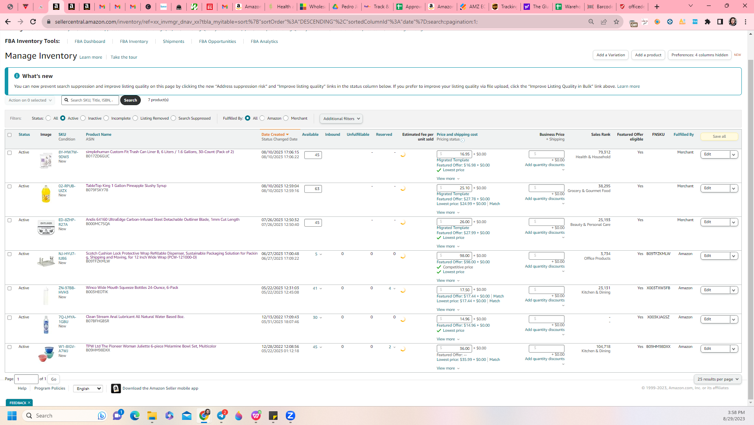Expand View more for Winco Squeeze Bottles
The image size is (754, 425).
pyautogui.click(x=448, y=310)
